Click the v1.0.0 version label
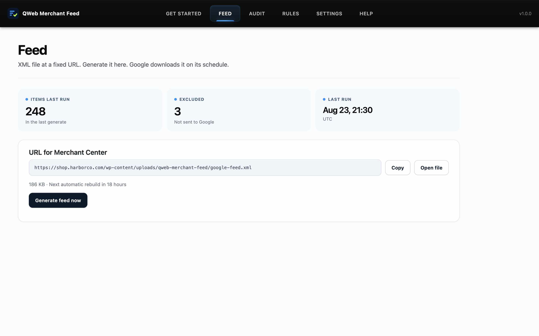539x336 pixels. pyautogui.click(x=525, y=13)
